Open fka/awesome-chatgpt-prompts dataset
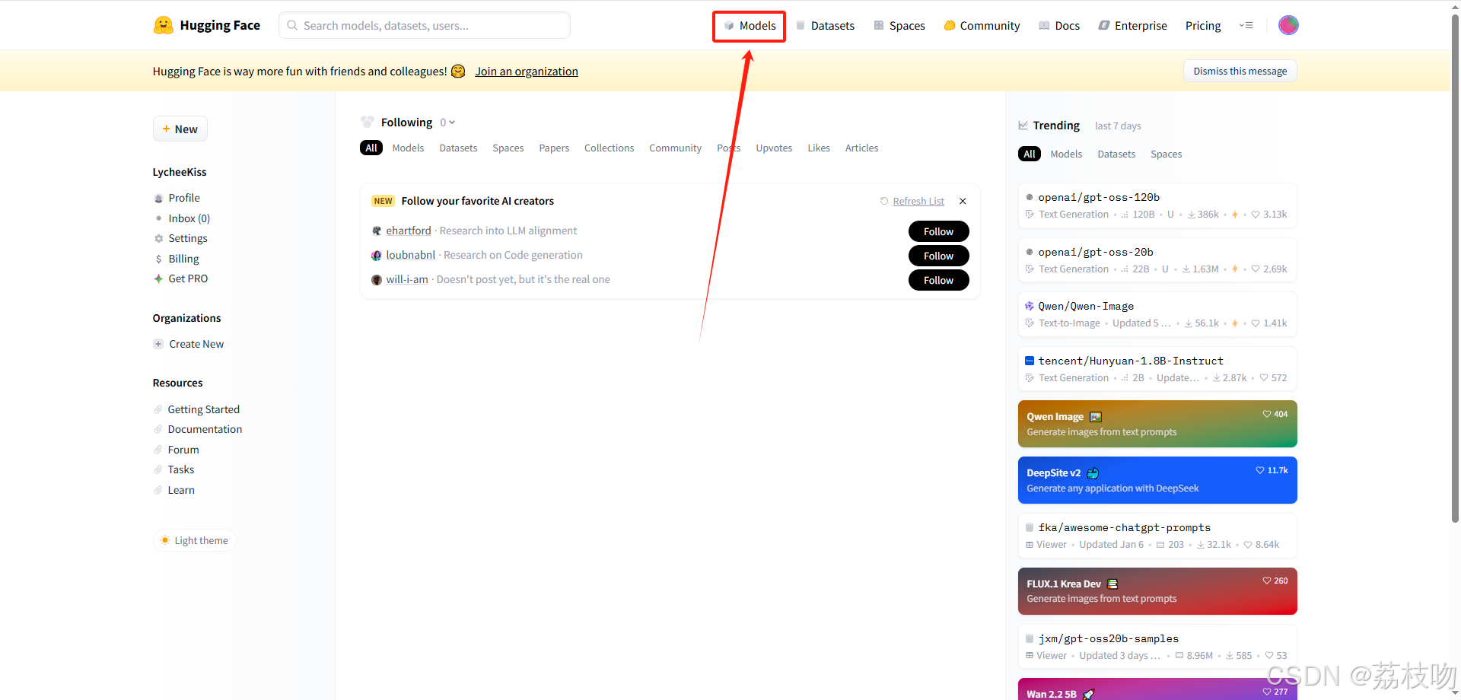Screen dimensions: 1461x700 (x=1157, y=536)
